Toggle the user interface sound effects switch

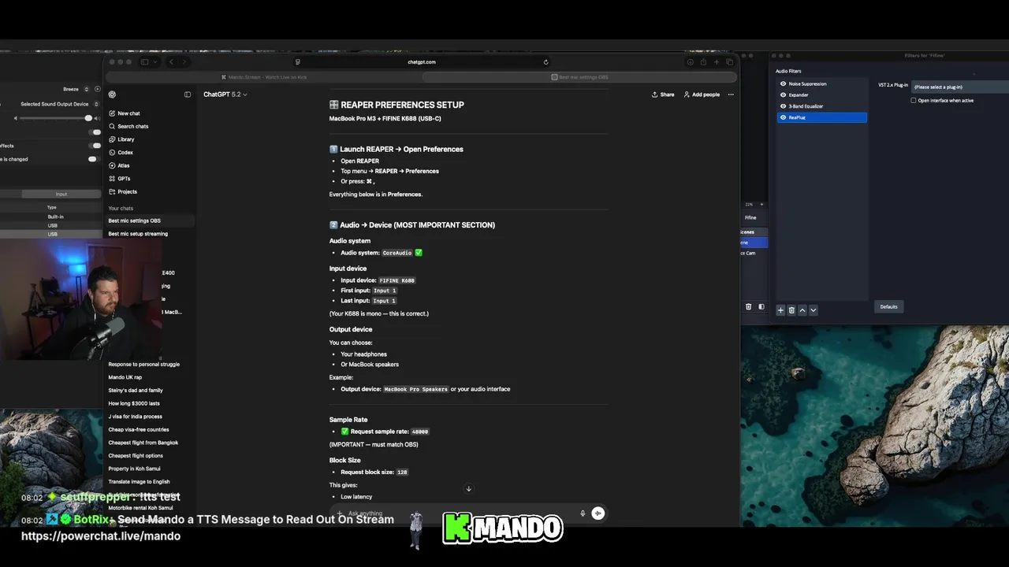coord(96,146)
